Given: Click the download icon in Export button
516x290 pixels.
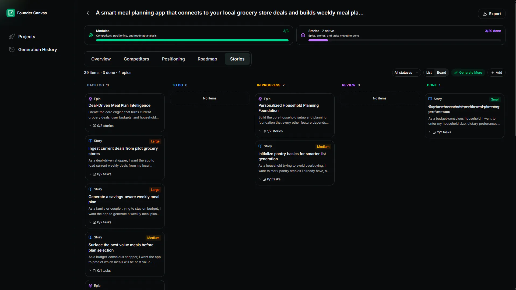Looking at the screenshot, I should (485, 14).
